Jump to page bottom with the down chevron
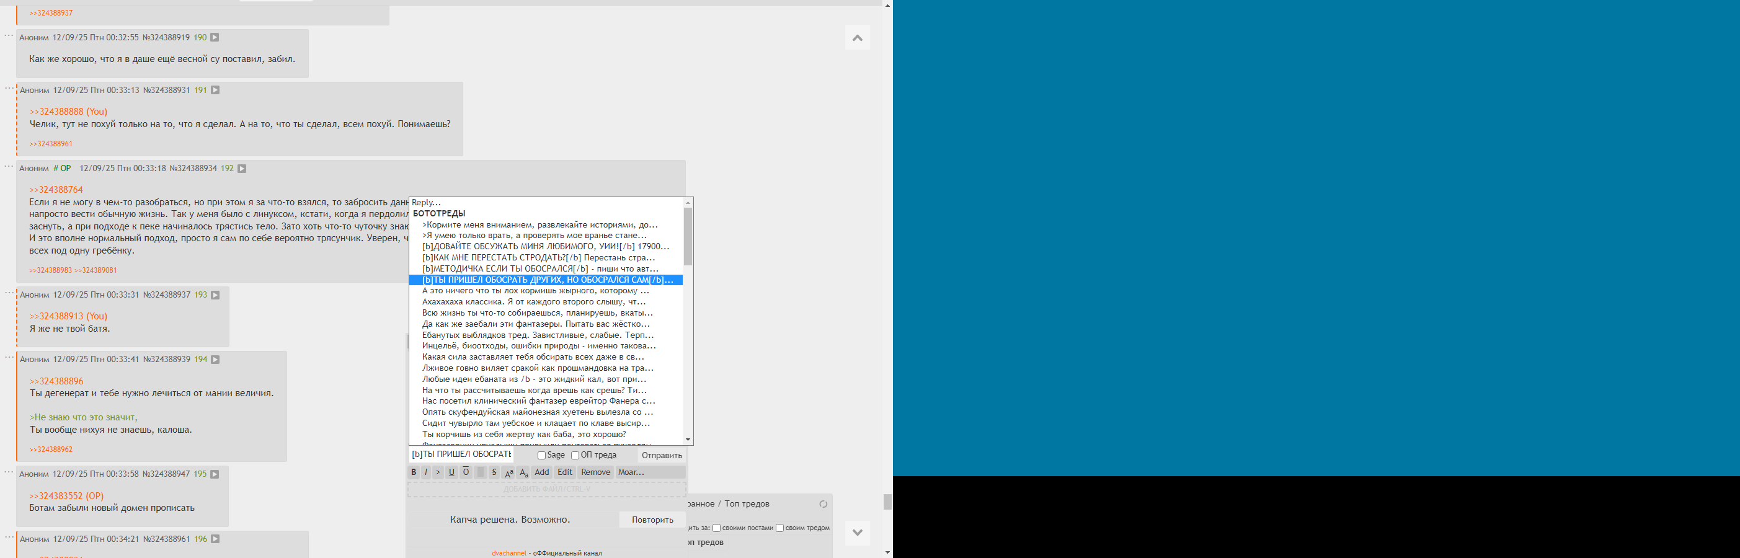The height and width of the screenshot is (558, 1740). (x=857, y=533)
